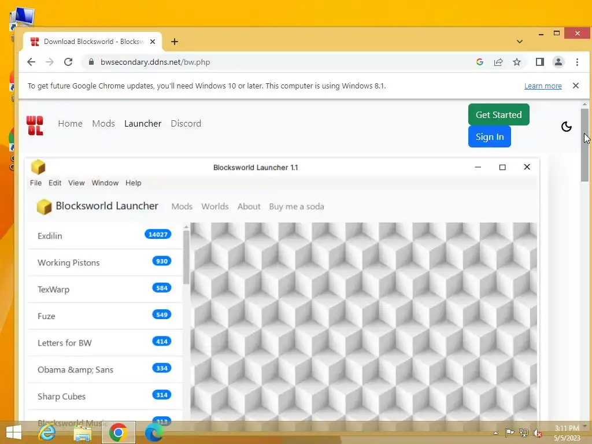Screen dimensions: 592x444
Task: Select Letters for BW mod
Action: (x=105, y=343)
